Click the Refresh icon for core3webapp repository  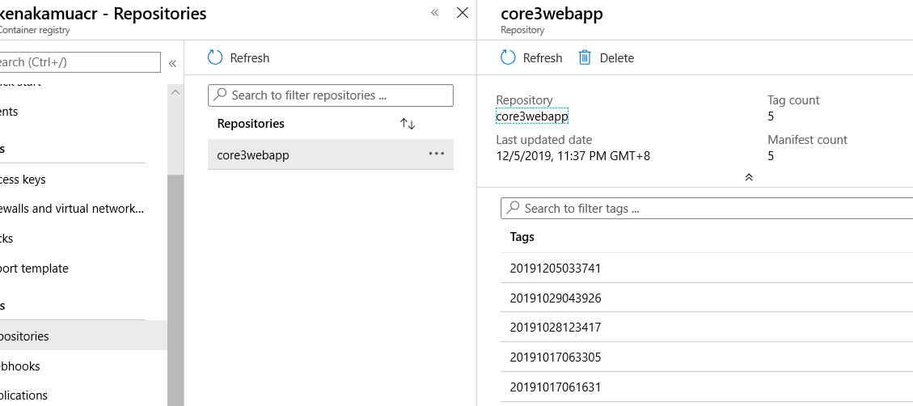pyautogui.click(x=508, y=57)
